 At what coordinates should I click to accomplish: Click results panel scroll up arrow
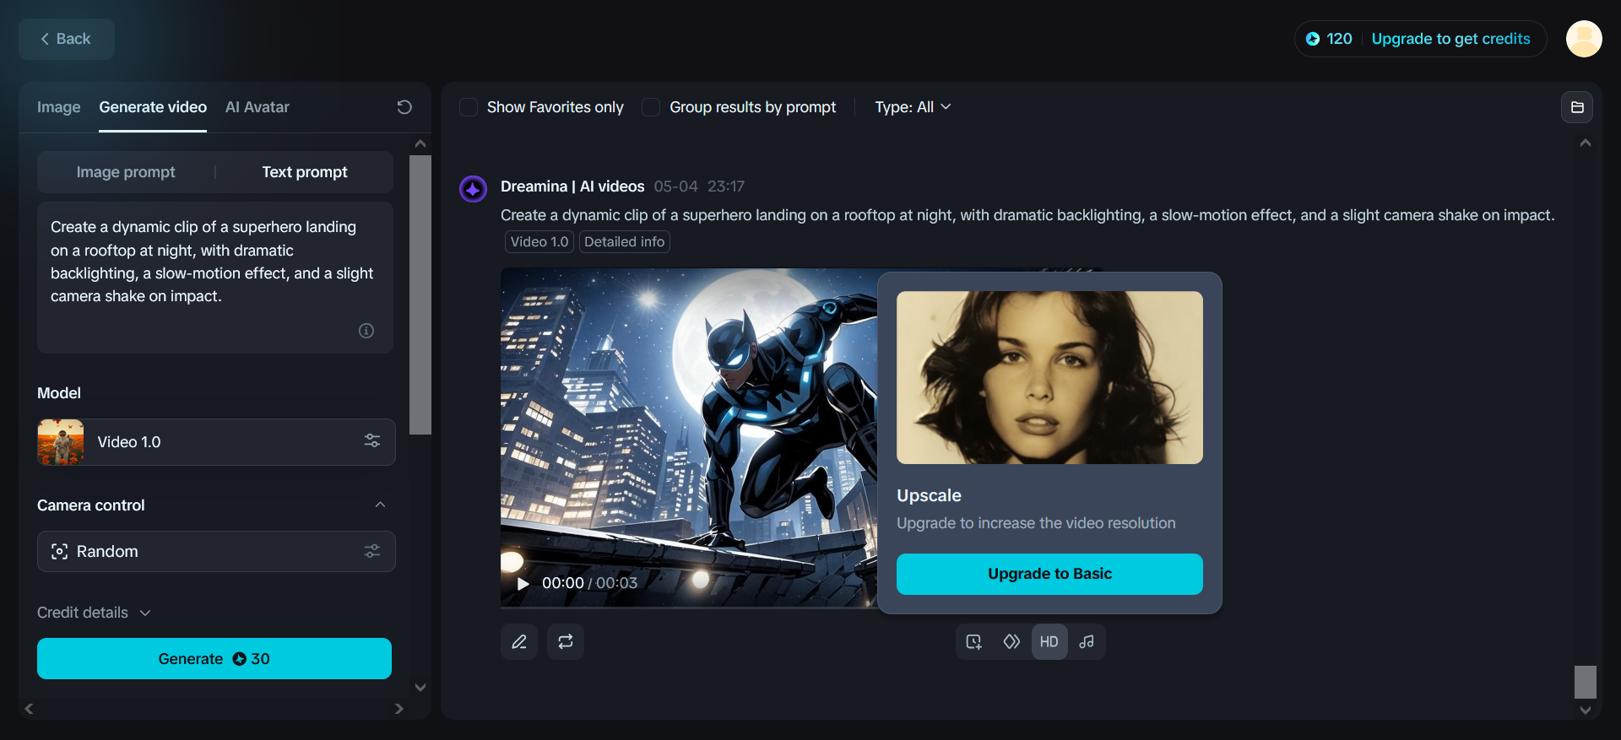1586,143
